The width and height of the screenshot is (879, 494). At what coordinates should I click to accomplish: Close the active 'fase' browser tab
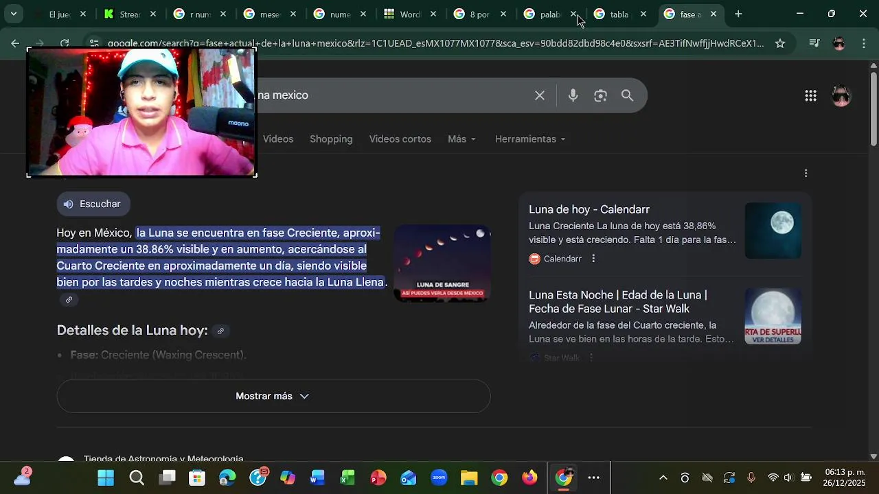pos(714,14)
